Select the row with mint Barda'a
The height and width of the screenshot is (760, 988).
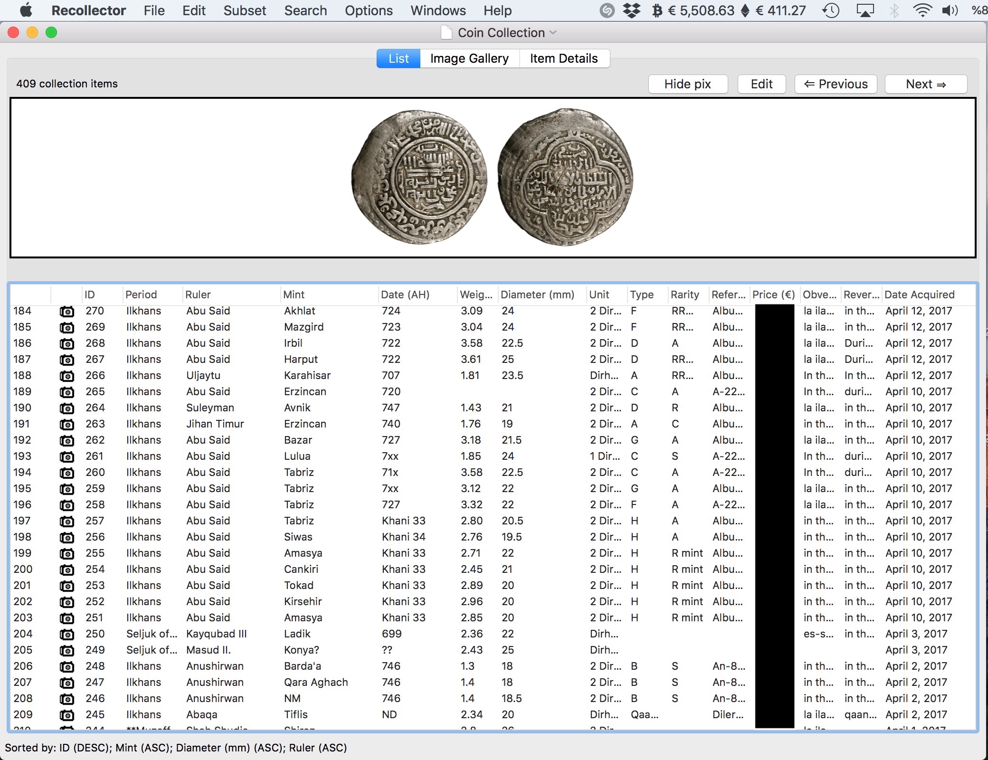493,666
